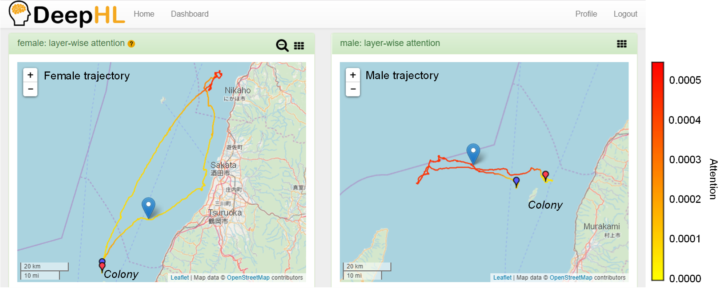
Task: Click red colony marker on male map
Action: click(545, 176)
